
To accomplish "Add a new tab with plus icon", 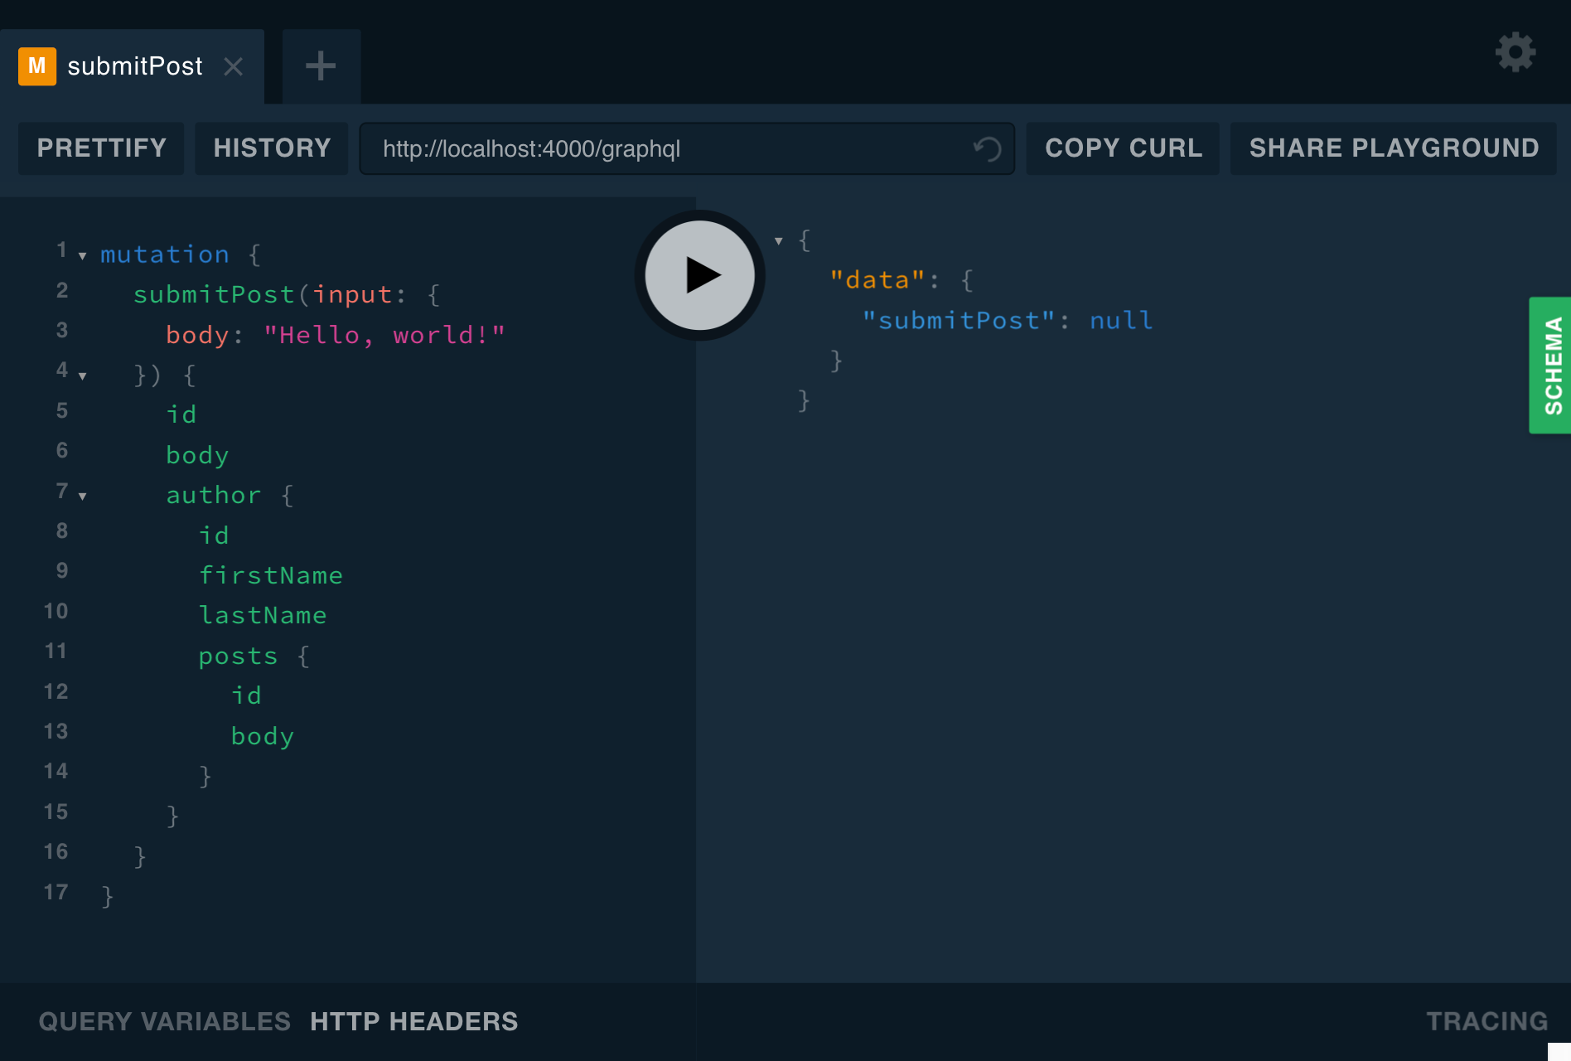I will click(321, 66).
